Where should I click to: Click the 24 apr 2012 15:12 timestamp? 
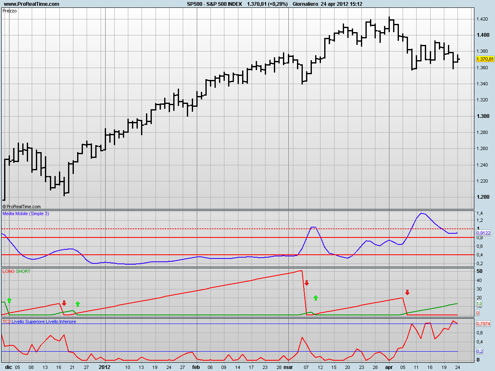342,4
